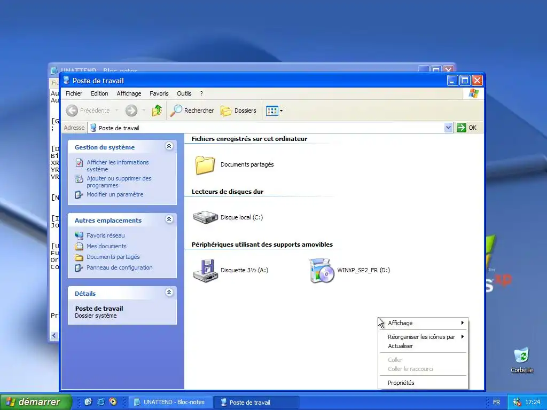
Task: Open Favoris réseau link
Action: [105, 235]
